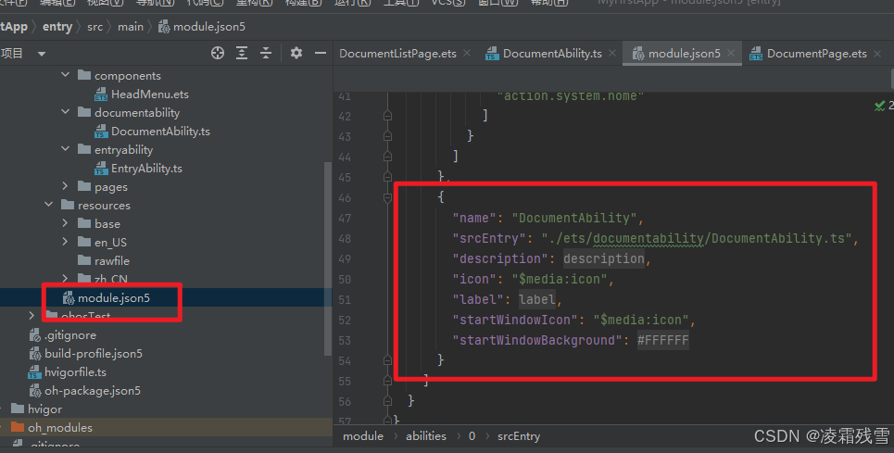Image resolution: width=894 pixels, height=453 pixels.
Task: Click the module.json5 breadcrumb file icon
Action: [164, 27]
